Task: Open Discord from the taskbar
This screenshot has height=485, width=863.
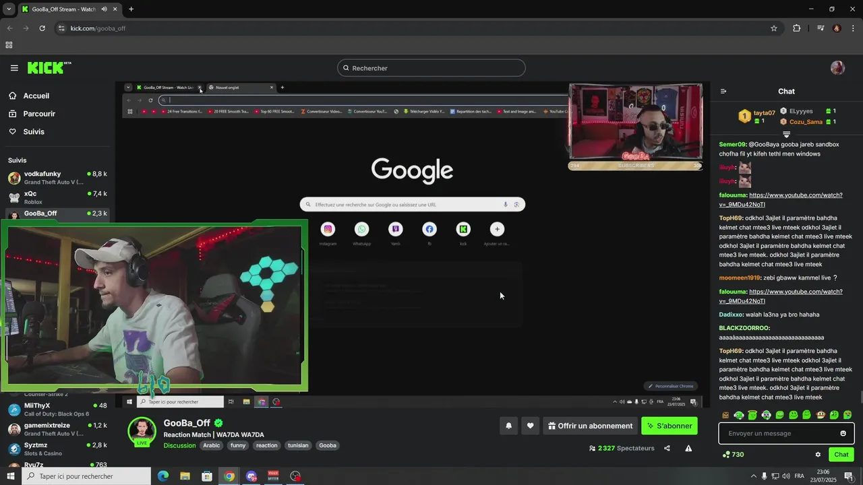Action: [x=251, y=476]
